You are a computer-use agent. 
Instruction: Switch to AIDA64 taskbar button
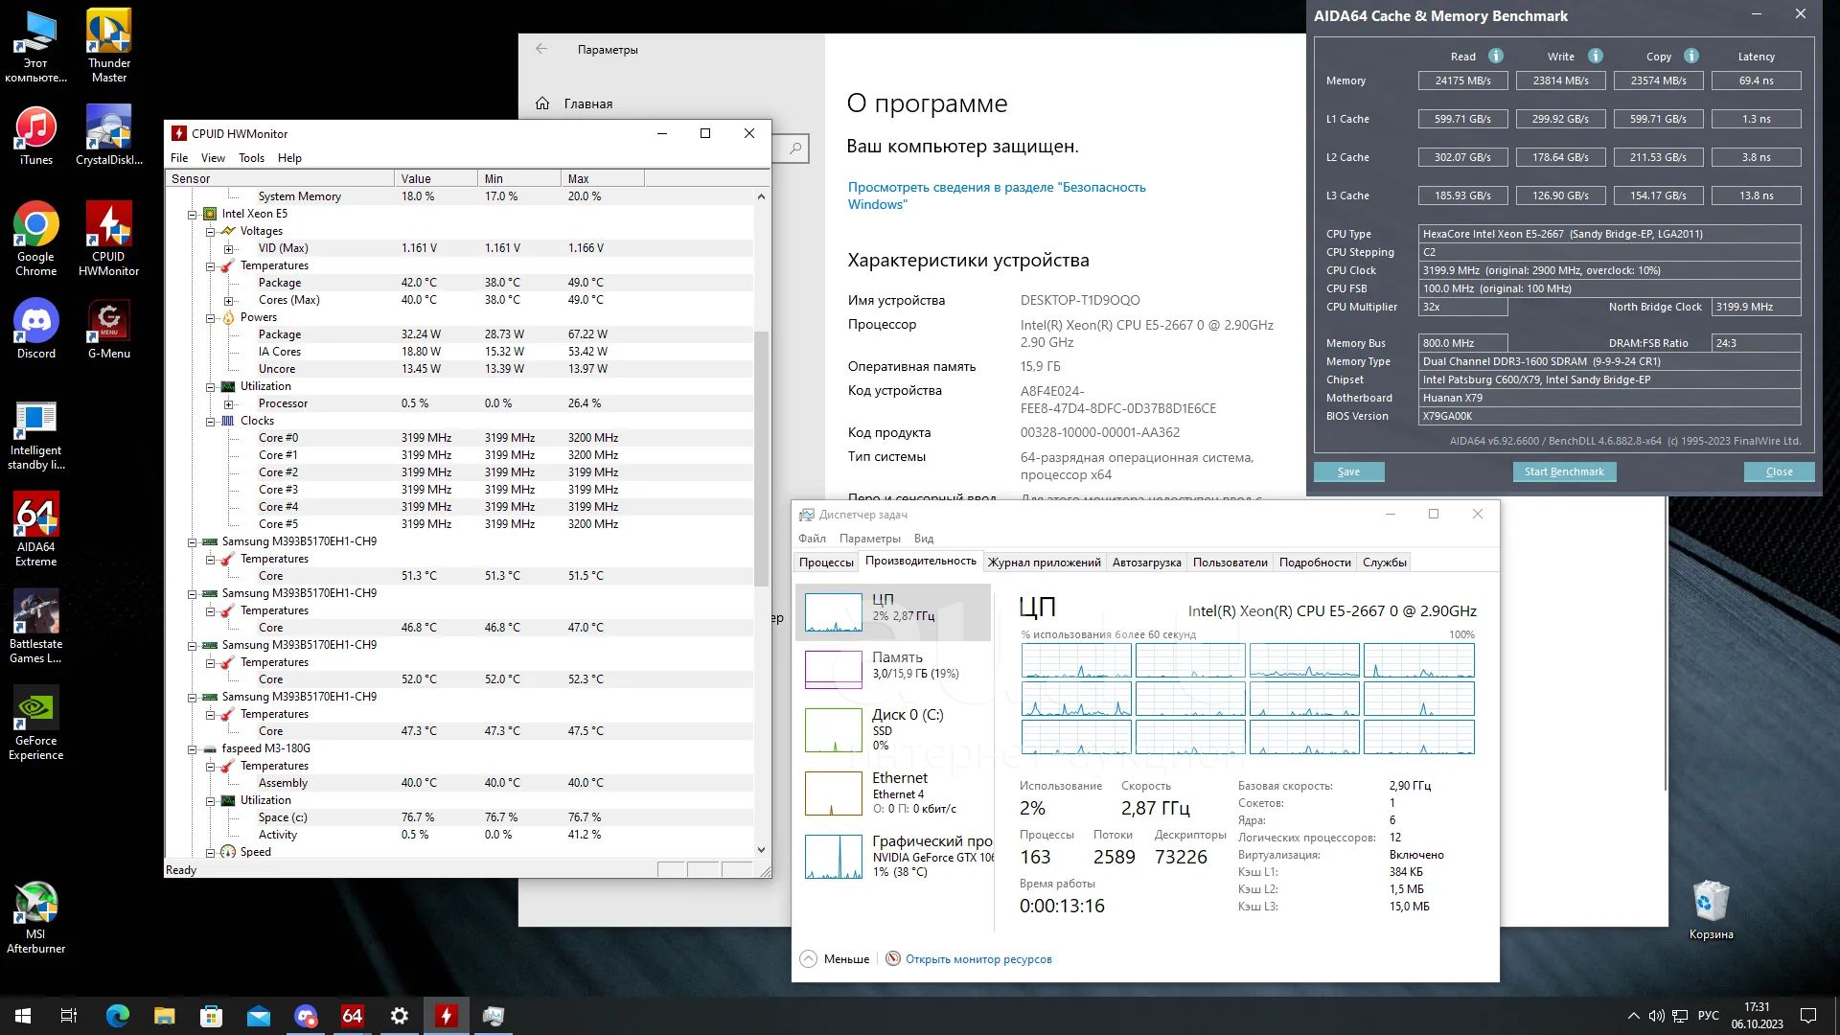(353, 1016)
